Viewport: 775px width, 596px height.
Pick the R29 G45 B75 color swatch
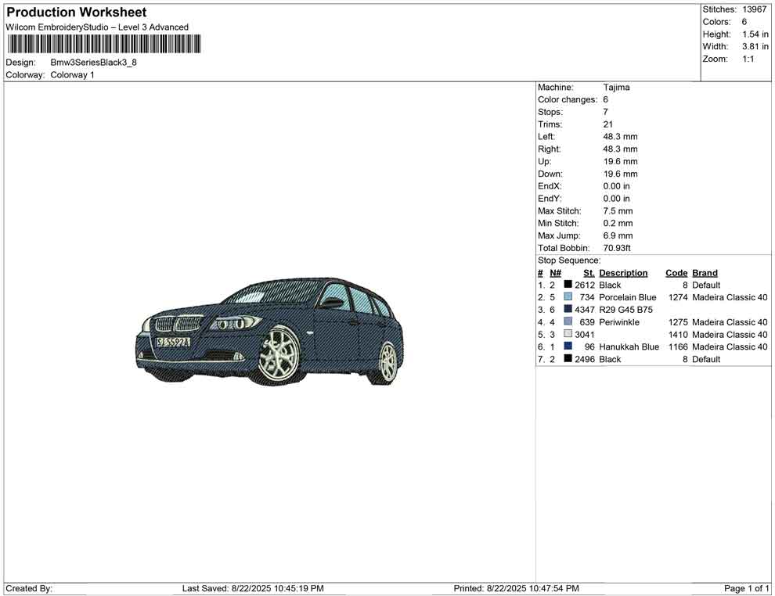click(568, 310)
